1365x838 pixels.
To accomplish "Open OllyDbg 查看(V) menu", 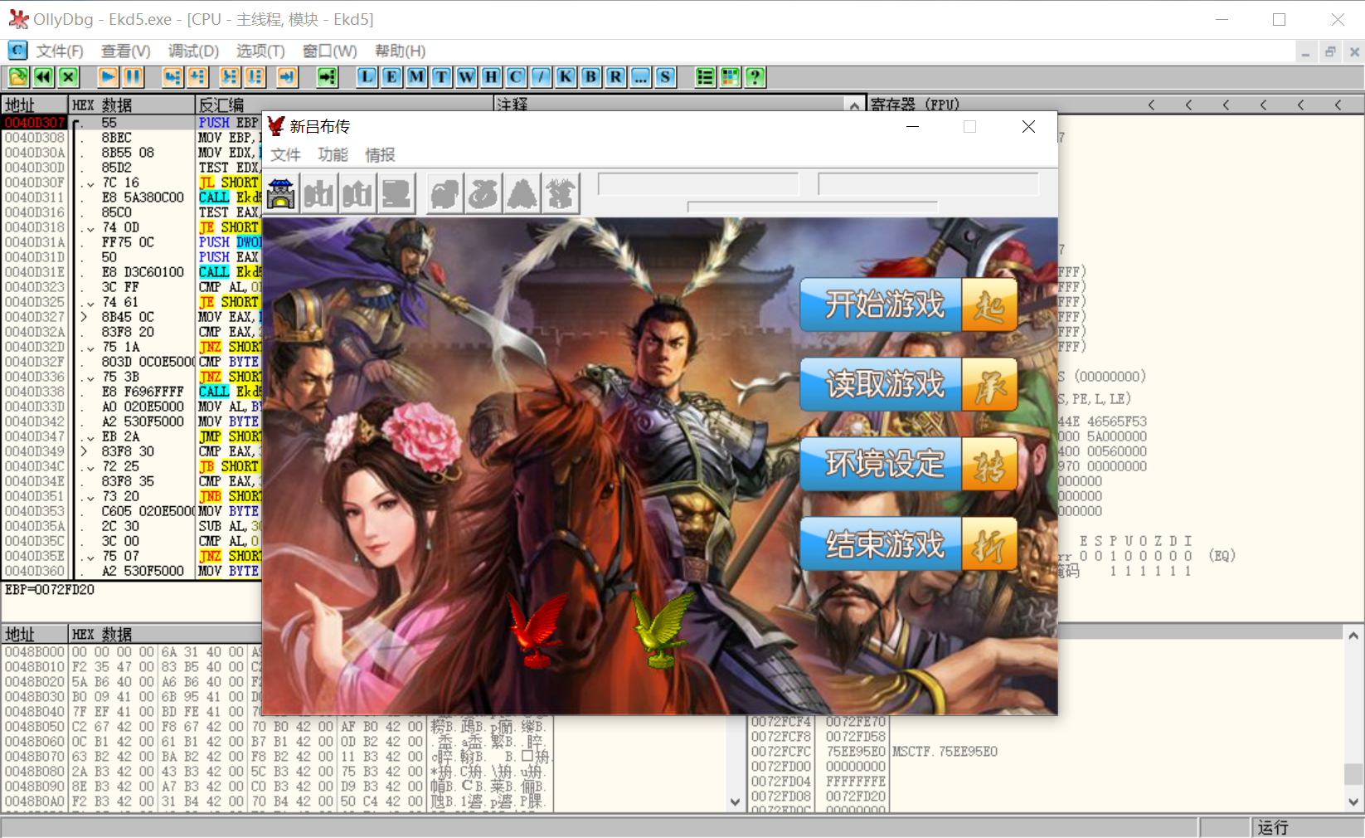I will 126,51.
